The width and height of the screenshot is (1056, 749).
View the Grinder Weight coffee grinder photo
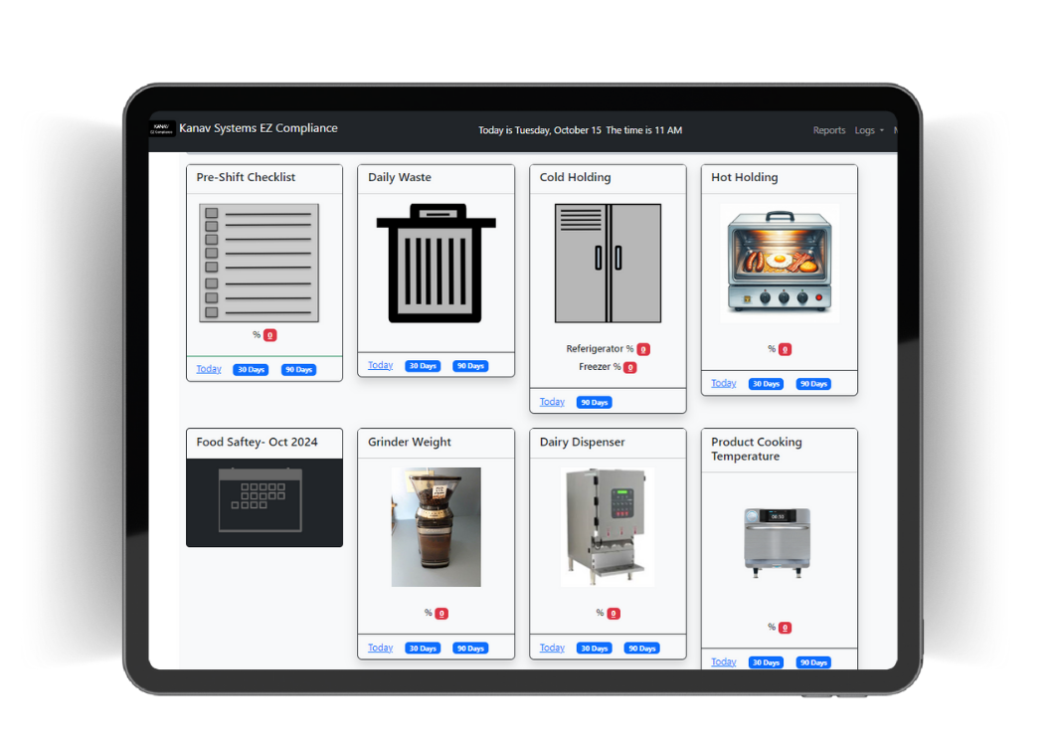(x=435, y=525)
